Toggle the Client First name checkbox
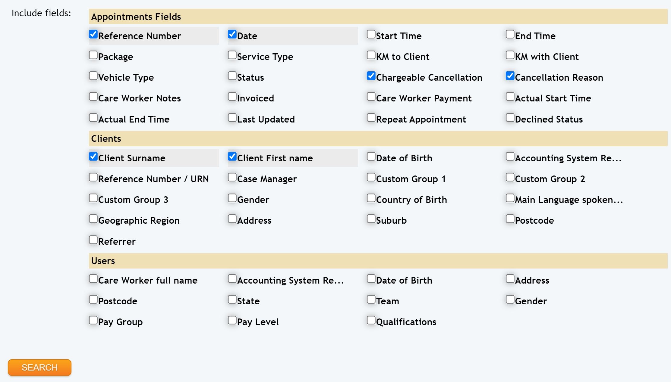The width and height of the screenshot is (671, 382). (232, 157)
